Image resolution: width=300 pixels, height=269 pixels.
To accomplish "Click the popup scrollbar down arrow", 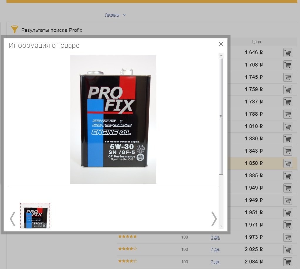I will [221, 226].
